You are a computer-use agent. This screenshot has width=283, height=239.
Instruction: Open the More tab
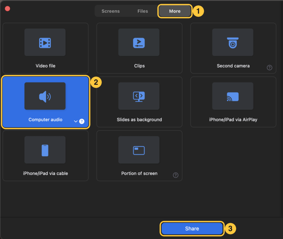pos(175,11)
